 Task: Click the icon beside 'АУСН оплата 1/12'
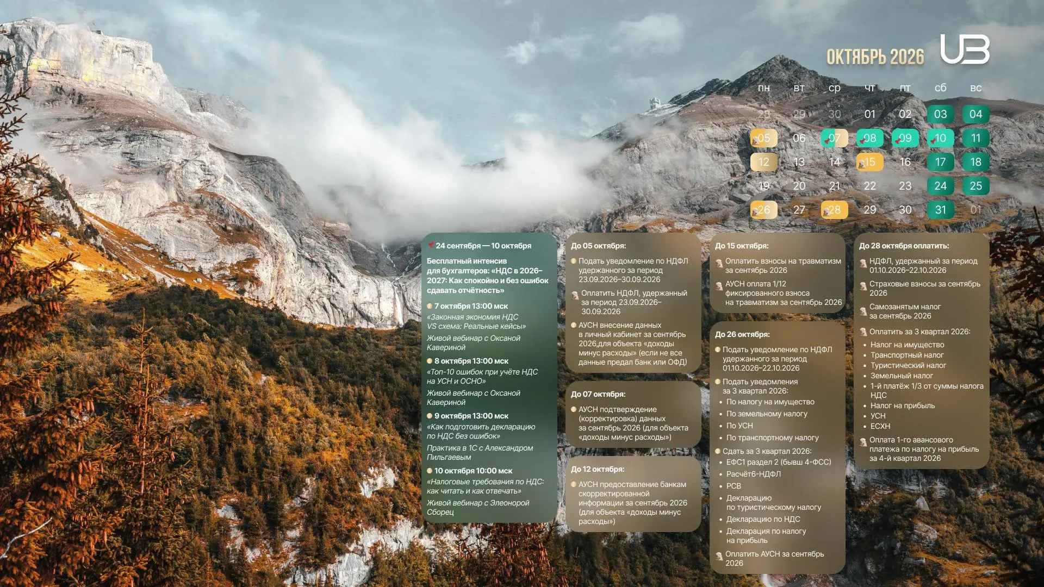point(719,286)
